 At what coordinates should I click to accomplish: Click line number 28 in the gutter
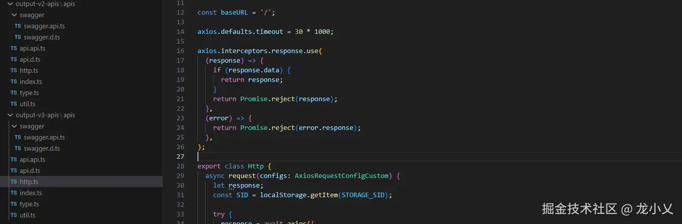click(180, 166)
